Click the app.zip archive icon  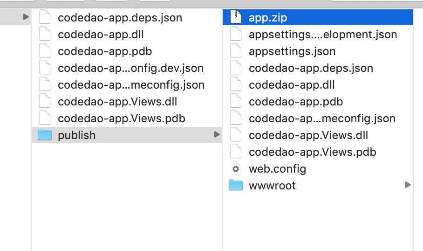[236, 18]
